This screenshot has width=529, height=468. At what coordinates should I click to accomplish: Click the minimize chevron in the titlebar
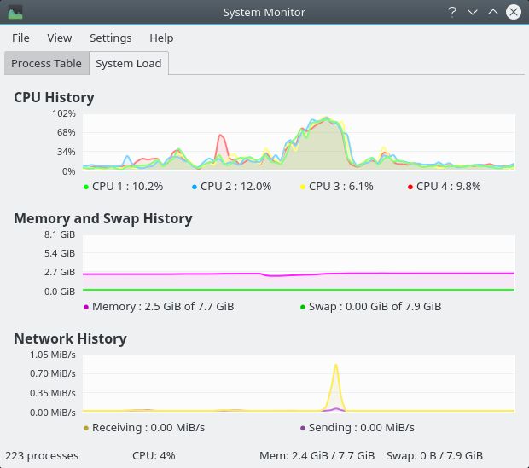click(x=473, y=13)
